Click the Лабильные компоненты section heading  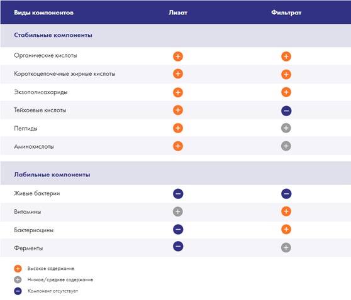click(52, 174)
